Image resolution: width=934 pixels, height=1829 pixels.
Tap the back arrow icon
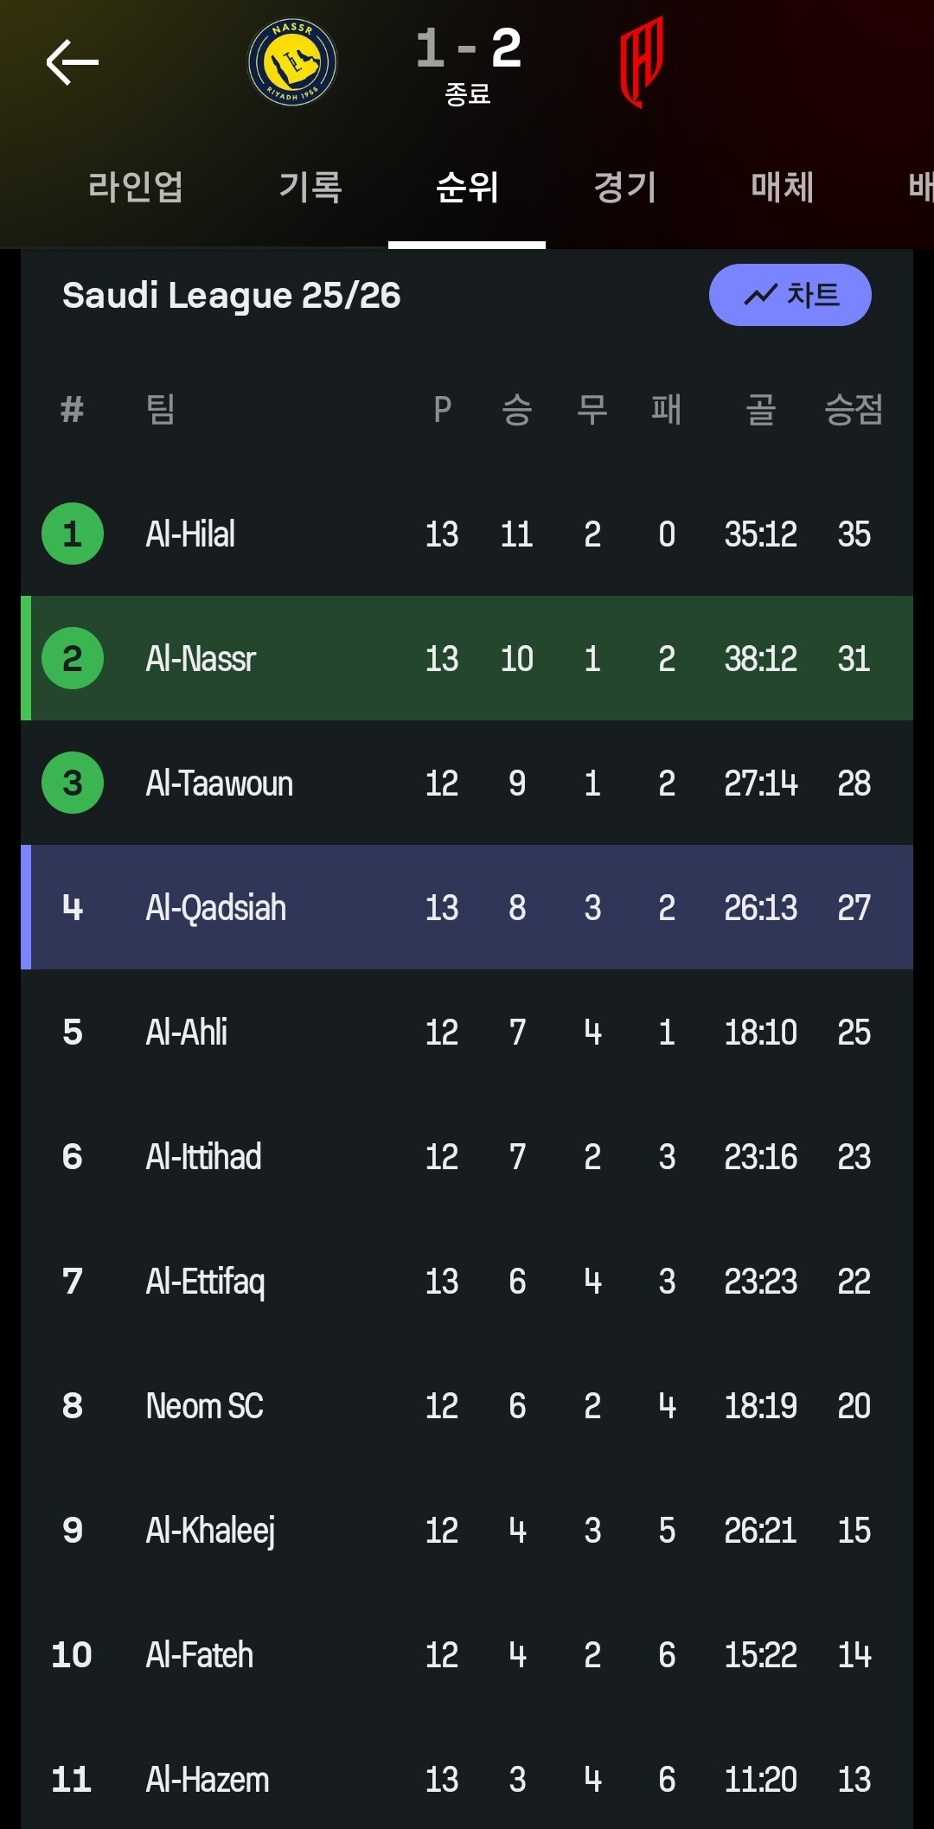73,62
